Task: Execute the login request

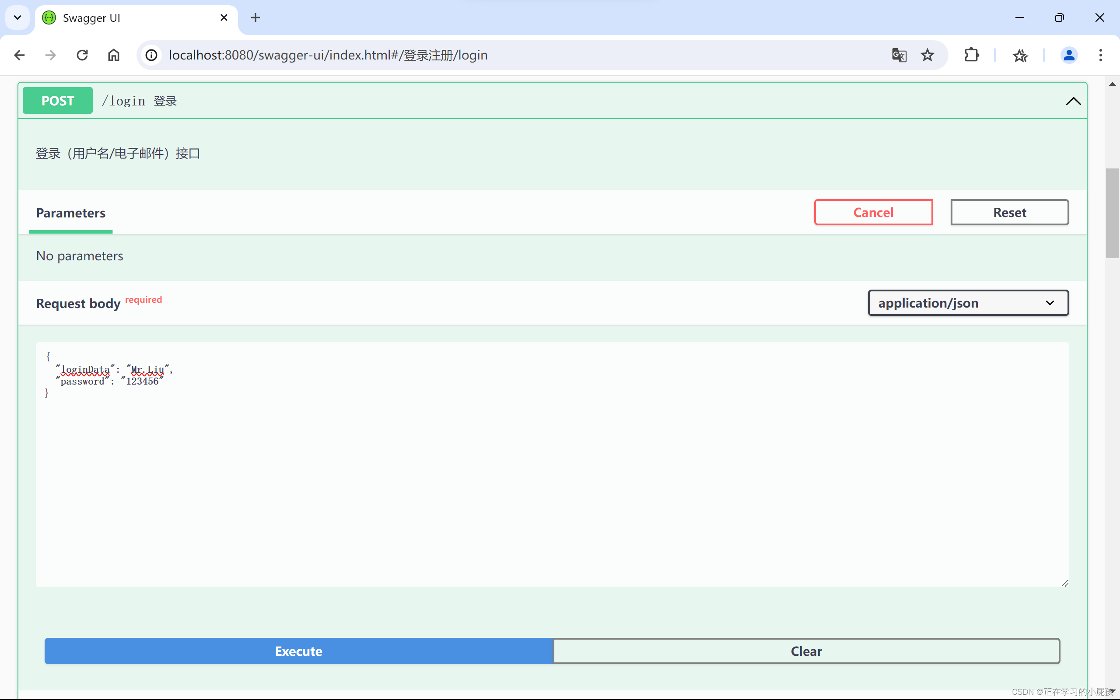Action: pos(298,651)
